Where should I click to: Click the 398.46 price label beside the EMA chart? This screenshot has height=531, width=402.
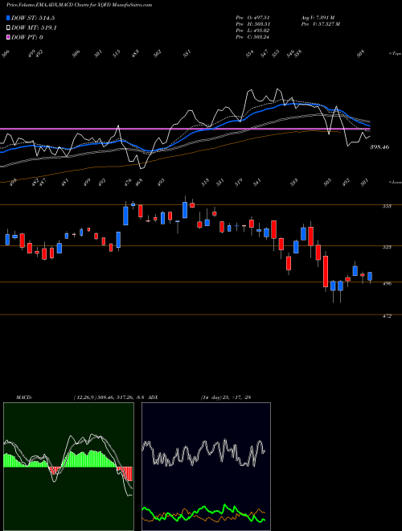(379, 147)
